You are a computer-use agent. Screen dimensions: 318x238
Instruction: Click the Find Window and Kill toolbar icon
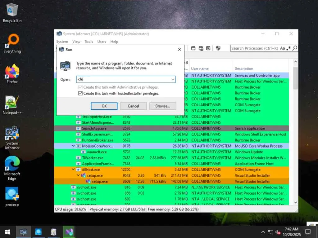pyautogui.click(x=208, y=48)
